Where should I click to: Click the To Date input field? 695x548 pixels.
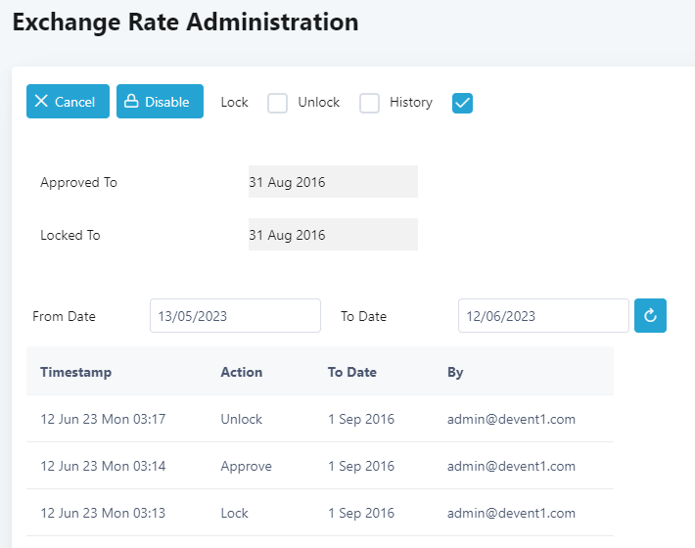coord(543,315)
